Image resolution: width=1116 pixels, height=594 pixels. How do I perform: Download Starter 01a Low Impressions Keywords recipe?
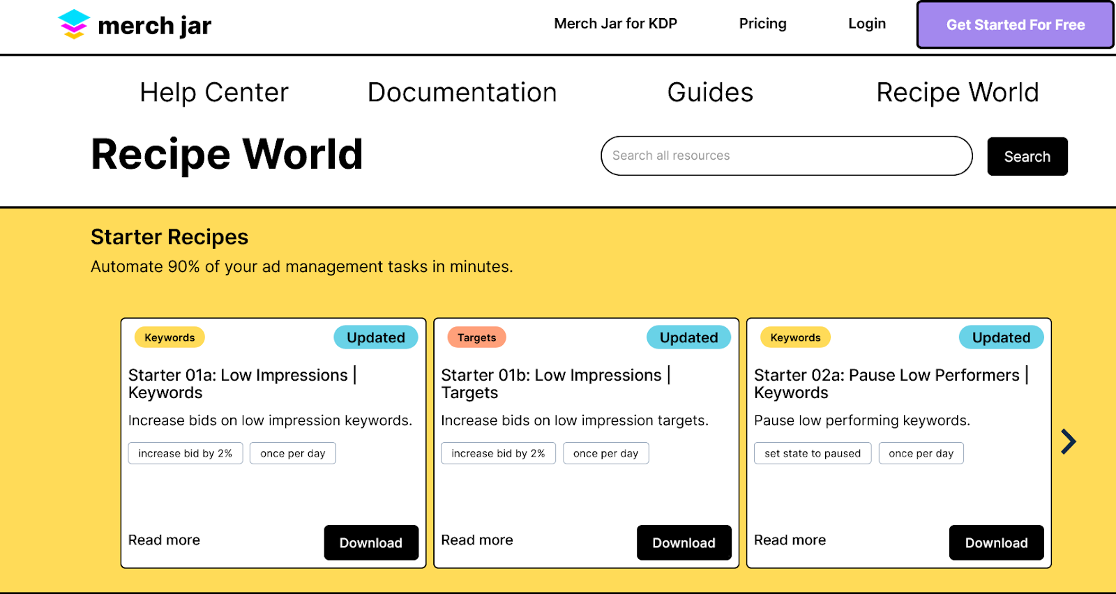371,542
